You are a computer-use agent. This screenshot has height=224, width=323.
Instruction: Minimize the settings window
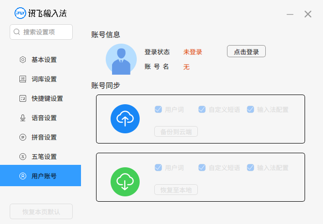coord(290,14)
